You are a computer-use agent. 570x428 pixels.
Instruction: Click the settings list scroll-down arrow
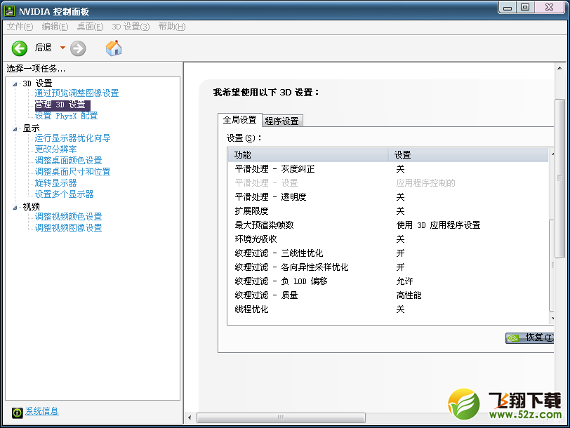(x=552, y=319)
